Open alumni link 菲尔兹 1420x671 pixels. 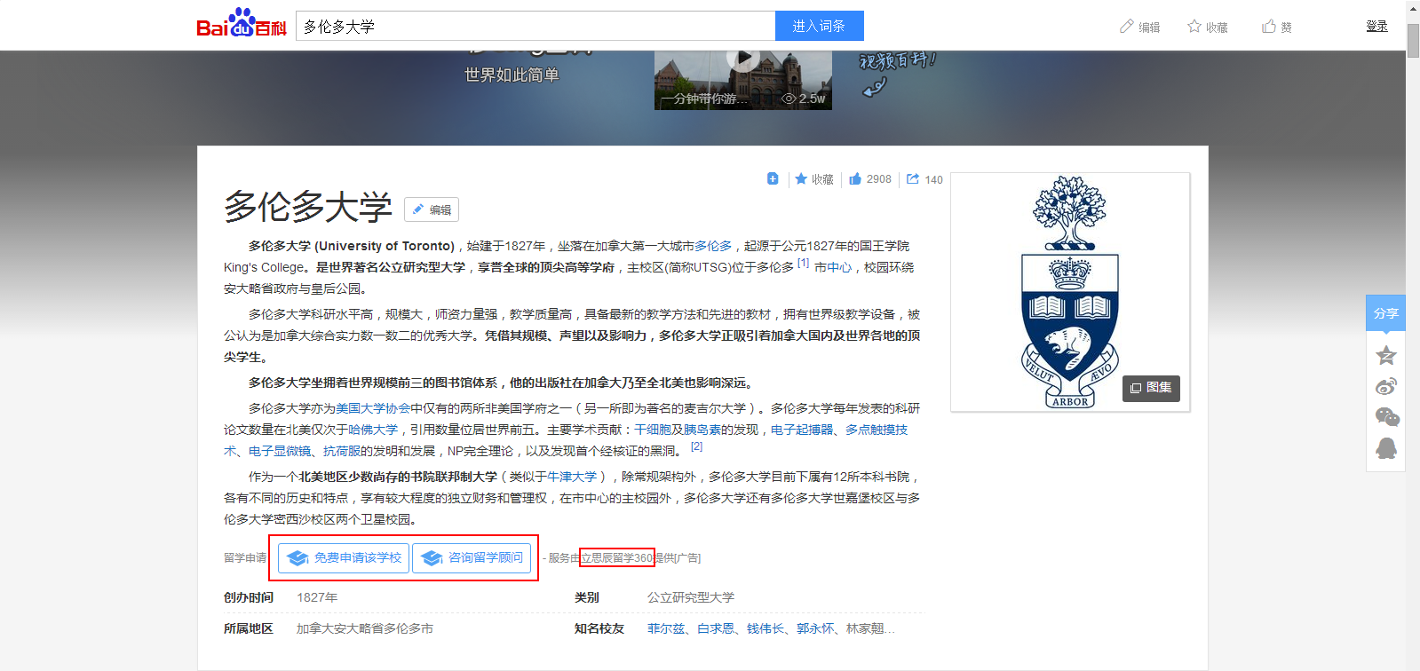pyautogui.click(x=666, y=628)
